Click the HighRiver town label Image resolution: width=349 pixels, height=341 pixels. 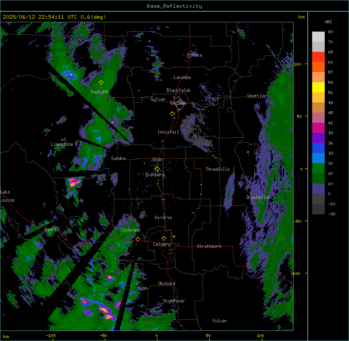coord(174,301)
